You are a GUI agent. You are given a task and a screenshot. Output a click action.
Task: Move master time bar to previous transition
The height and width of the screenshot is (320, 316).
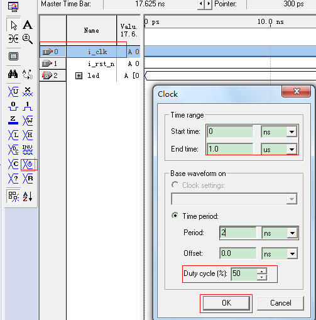[201, 4]
